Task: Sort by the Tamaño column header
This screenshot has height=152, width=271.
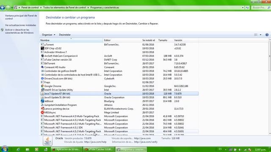Action: coord(165,40)
